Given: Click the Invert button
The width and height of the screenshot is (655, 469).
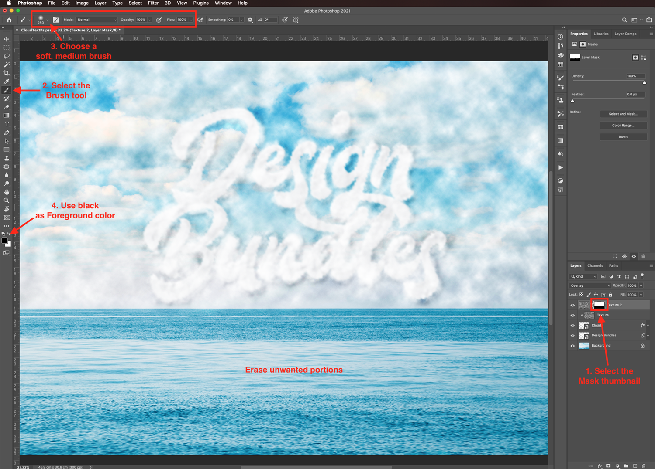Looking at the screenshot, I should coord(623,137).
